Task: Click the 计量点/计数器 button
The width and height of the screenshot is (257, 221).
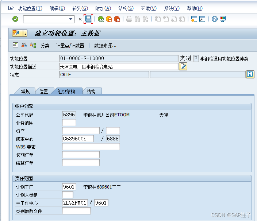Action: 70,46
